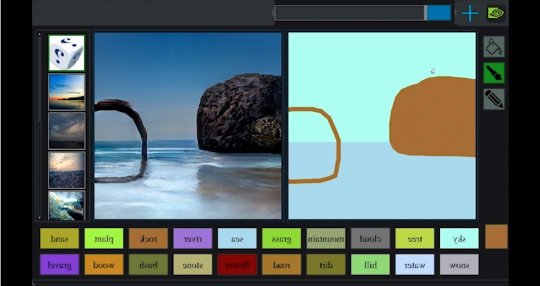Select the brush tool
The height and width of the screenshot is (286, 540).
point(494,73)
